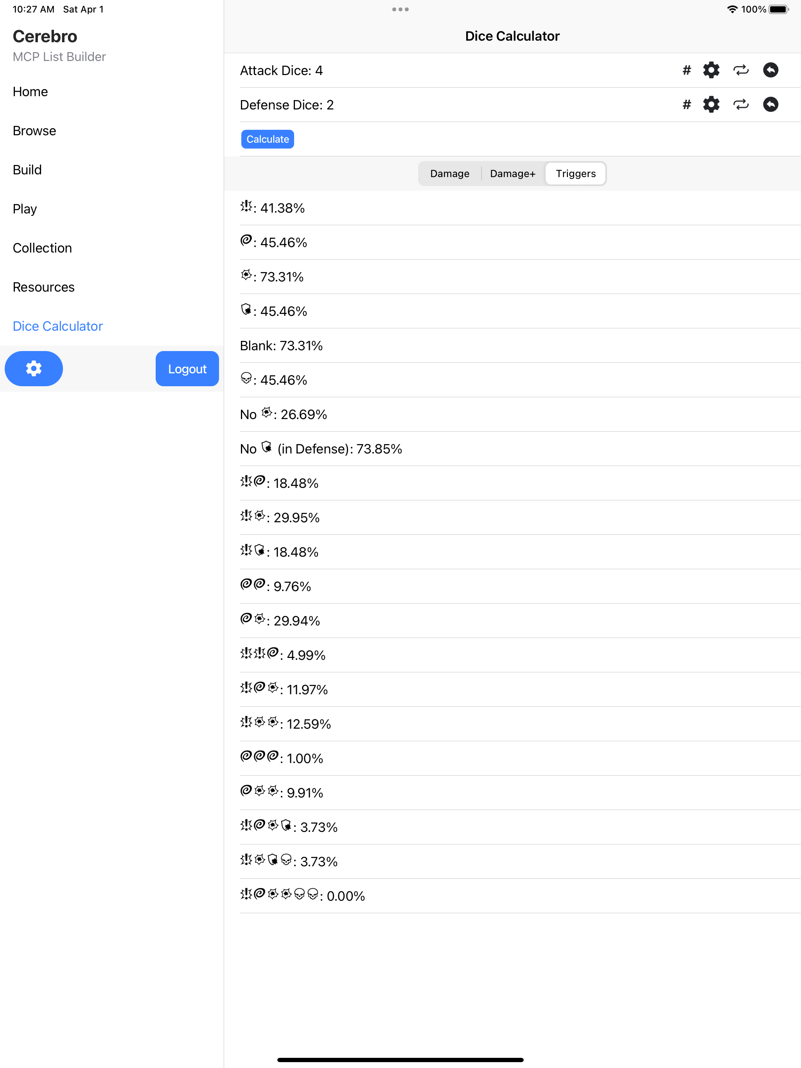Select Dice Calculator in the sidebar
Screen dimensions: 801x1068
[x=57, y=326]
